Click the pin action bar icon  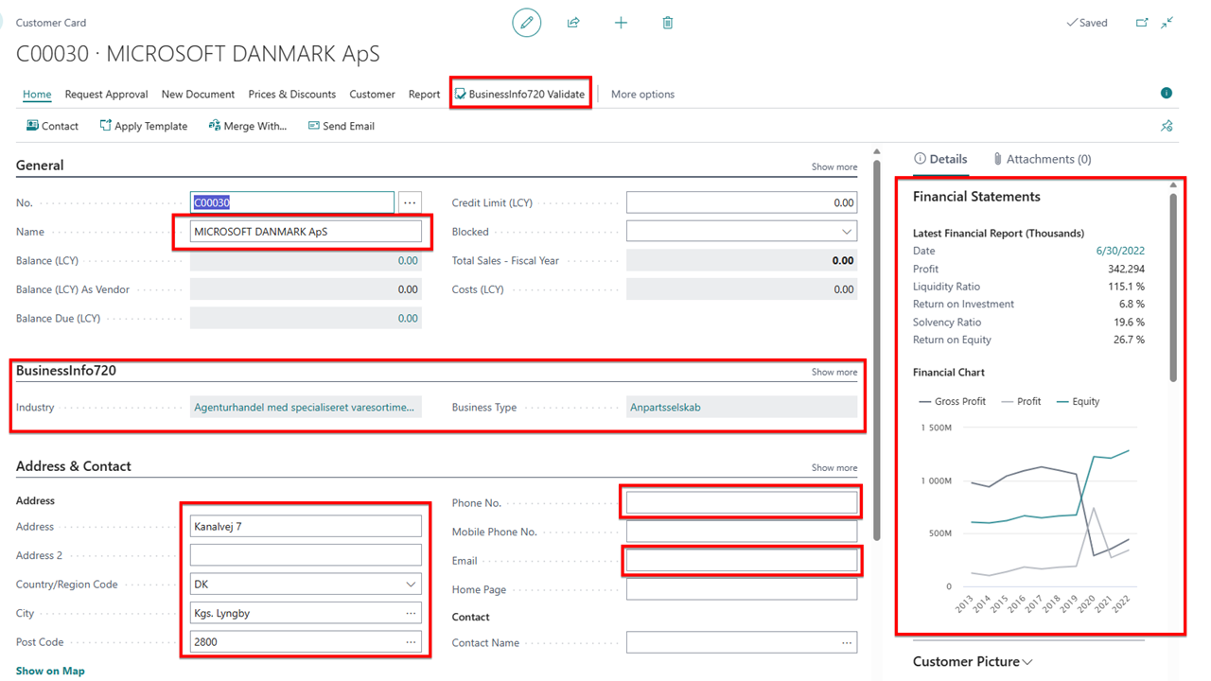coord(1167,126)
